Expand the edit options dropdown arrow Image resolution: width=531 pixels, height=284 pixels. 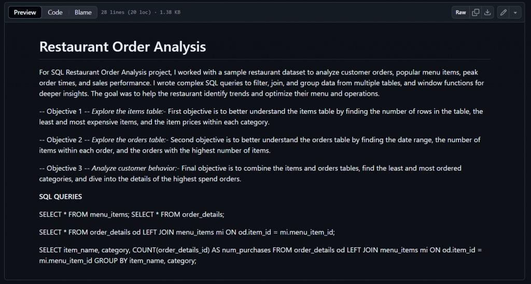[x=515, y=12]
